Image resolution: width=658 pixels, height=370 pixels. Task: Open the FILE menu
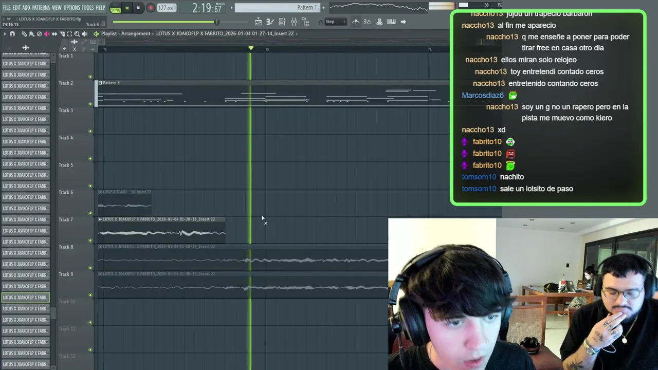click(x=6, y=8)
